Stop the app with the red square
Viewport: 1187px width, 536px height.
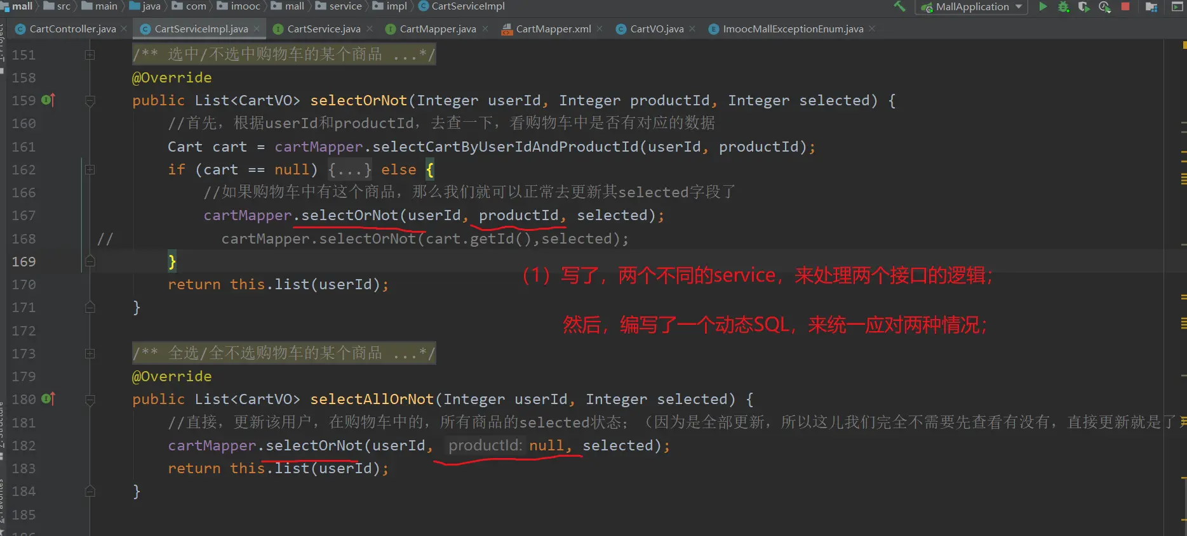point(1125,6)
